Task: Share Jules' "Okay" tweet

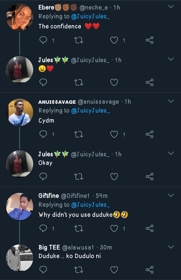Action: pos(150,177)
